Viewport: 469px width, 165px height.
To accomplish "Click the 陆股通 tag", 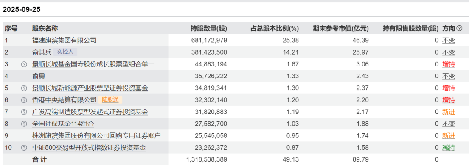I will 110,100.
